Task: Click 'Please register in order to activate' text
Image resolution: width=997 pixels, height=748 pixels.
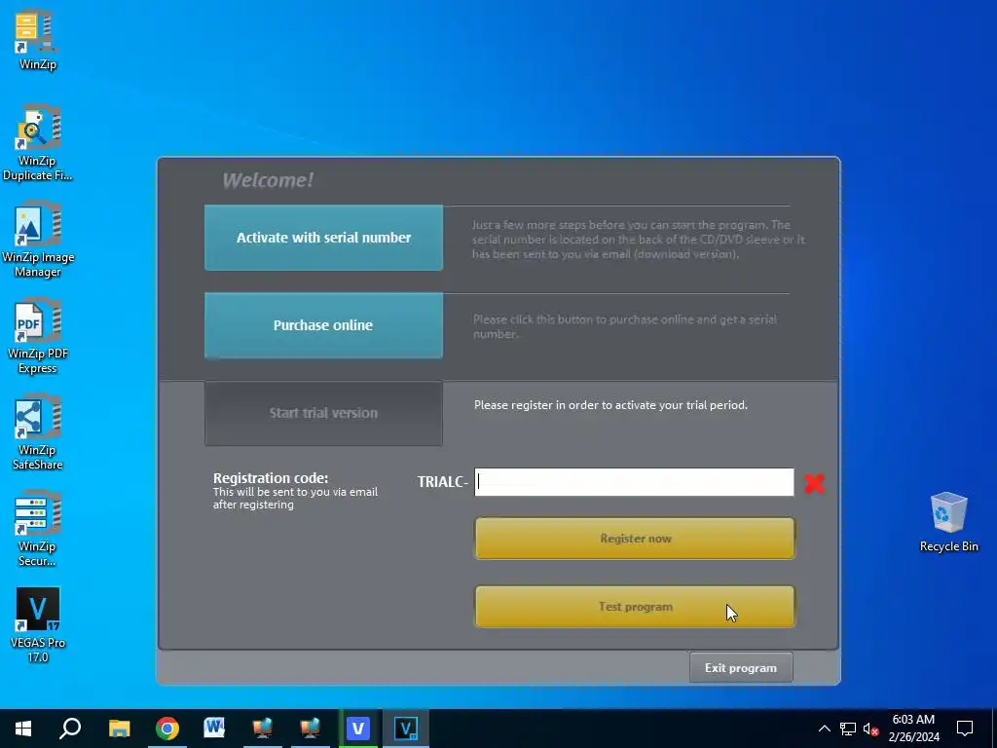Action: 610,405
